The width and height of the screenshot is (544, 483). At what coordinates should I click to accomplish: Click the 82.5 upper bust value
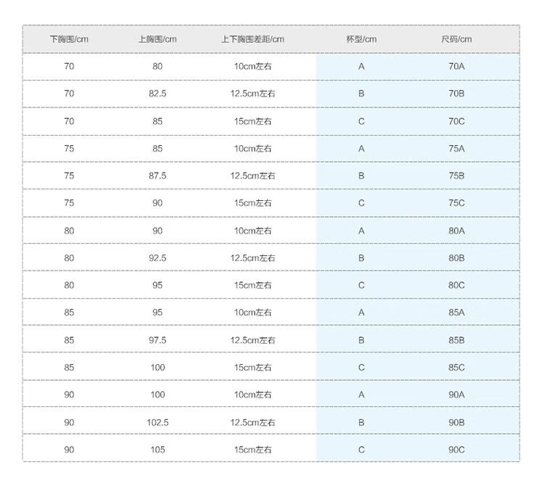pyautogui.click(x=157, y=94)
